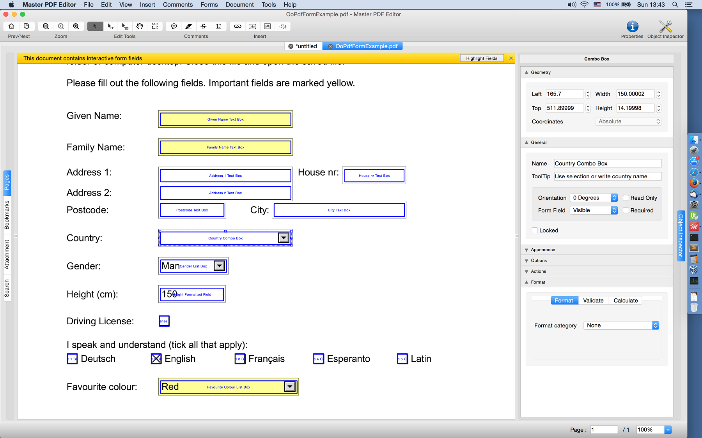Expand the Appearance section
This screenshot has width=702, height=438.
542,250
